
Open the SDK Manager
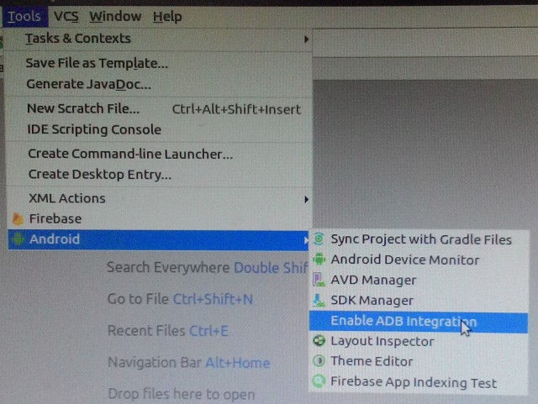(419, 301)
